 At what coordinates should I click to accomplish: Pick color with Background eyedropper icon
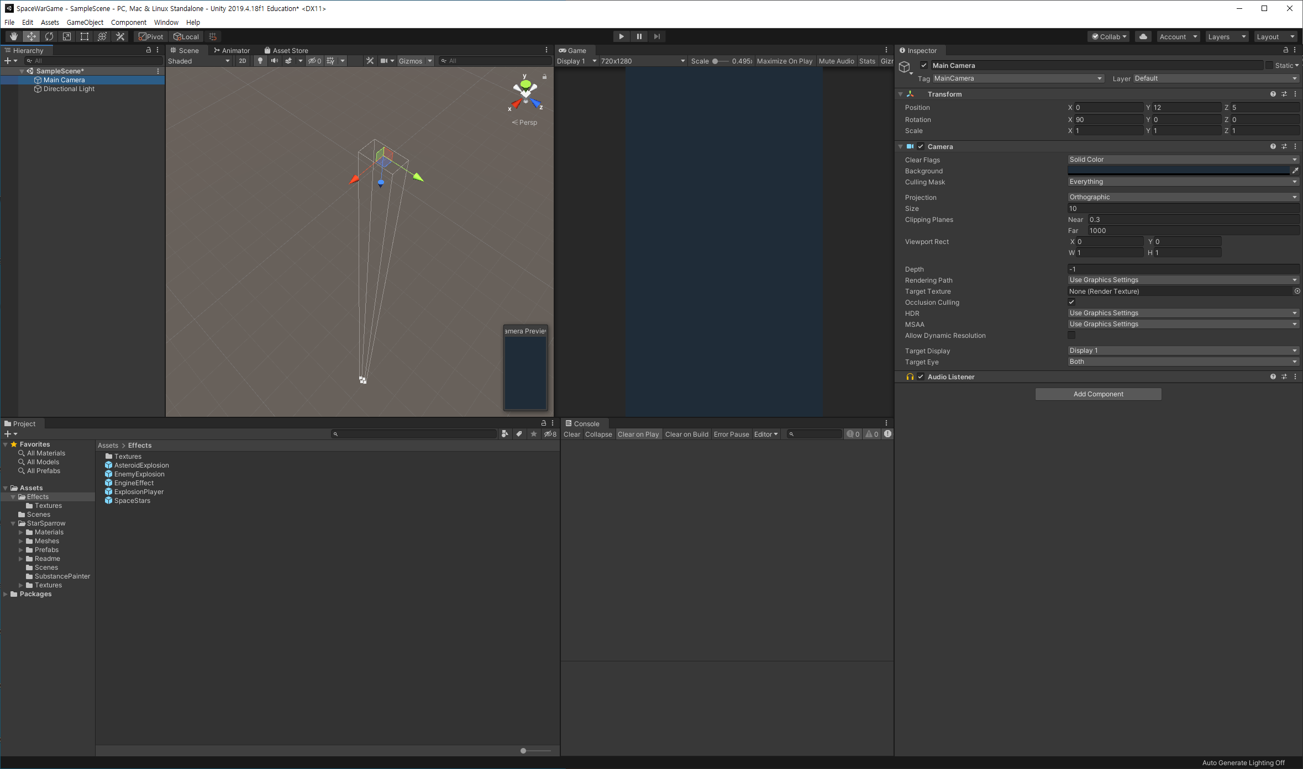[1295, 171]
